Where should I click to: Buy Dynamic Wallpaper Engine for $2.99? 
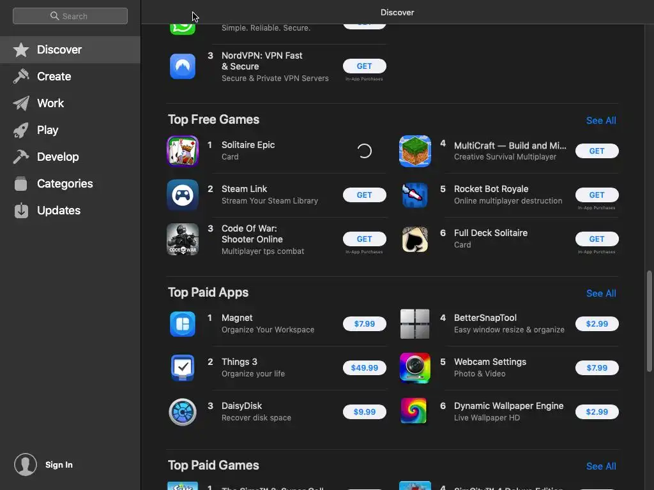tap(597, 412)
